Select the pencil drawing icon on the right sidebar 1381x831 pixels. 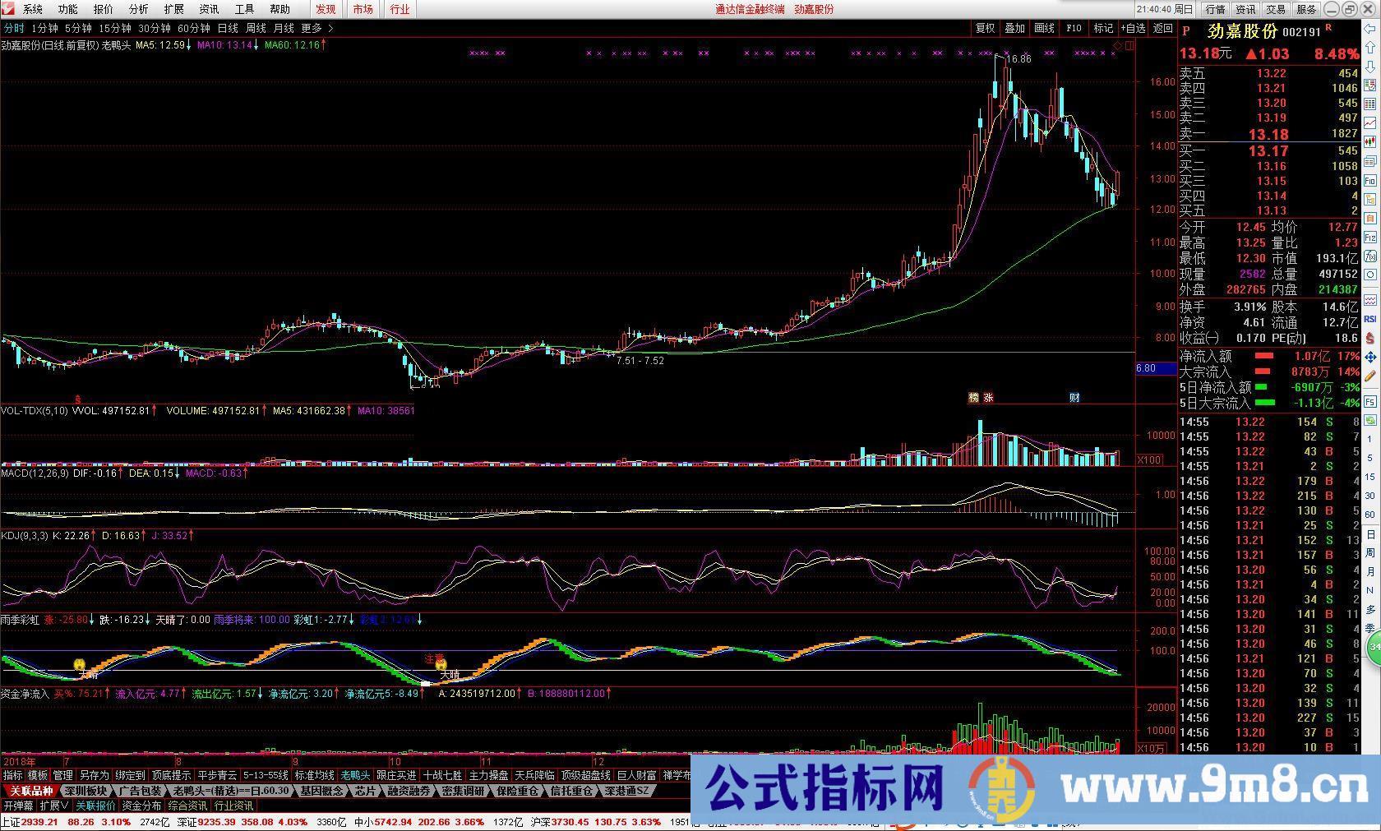pyautogui.click(x=1369, y=370)
